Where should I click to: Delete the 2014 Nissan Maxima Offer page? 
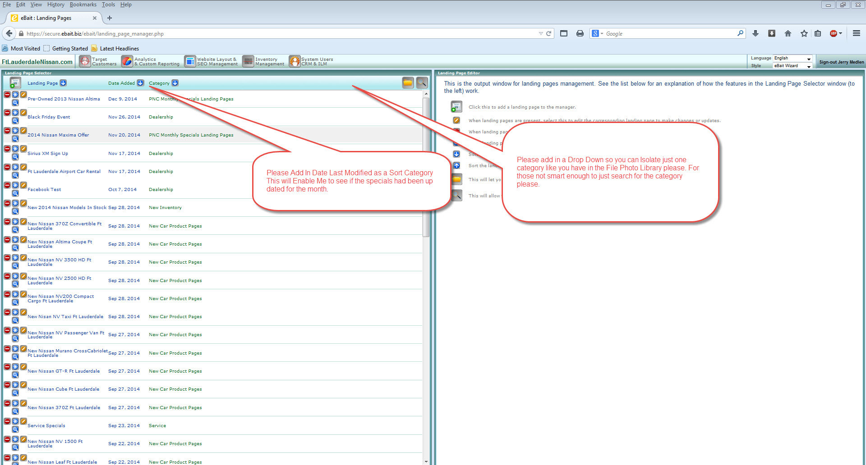coord(7,131)
